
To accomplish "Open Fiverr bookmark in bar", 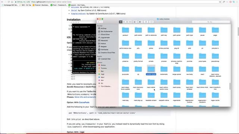I will (59, 5).
